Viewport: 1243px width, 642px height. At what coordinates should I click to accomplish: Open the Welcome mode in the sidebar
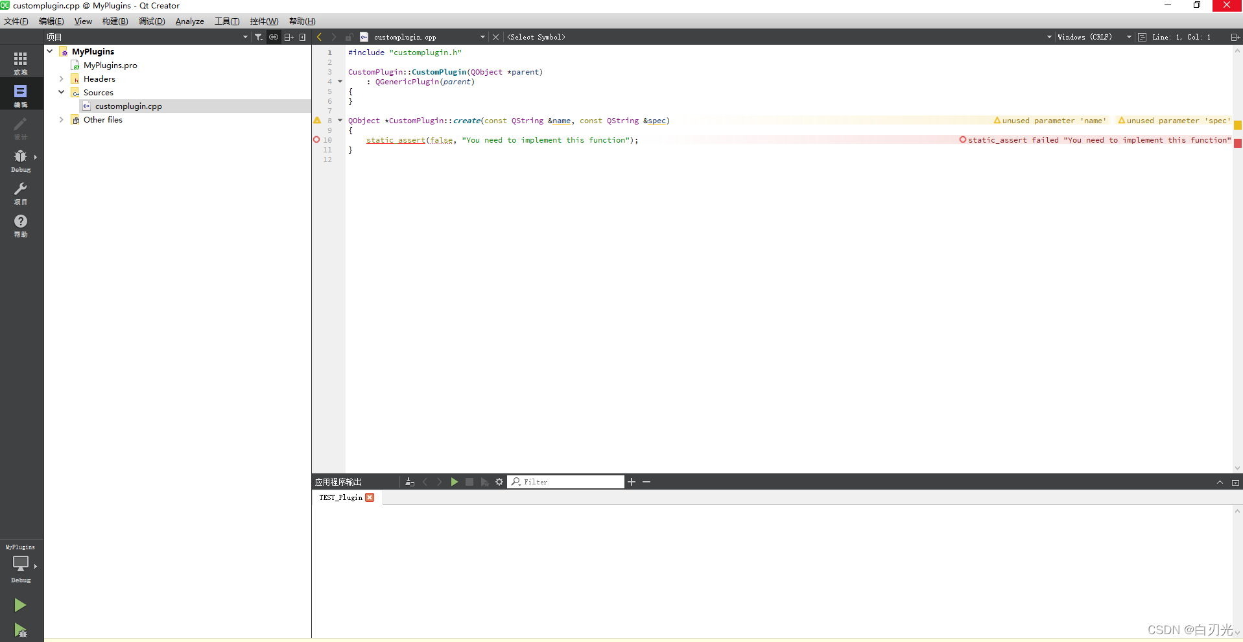tap(21, 63)
